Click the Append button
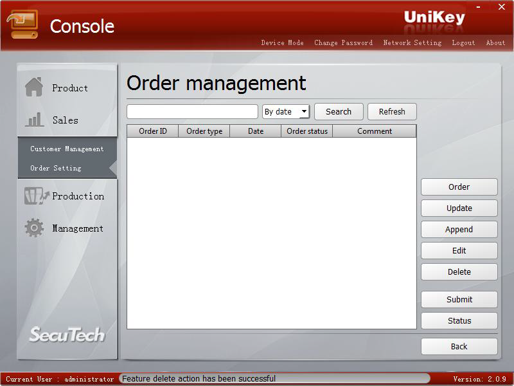The image size is (514, 386). (x=459, y=230)
